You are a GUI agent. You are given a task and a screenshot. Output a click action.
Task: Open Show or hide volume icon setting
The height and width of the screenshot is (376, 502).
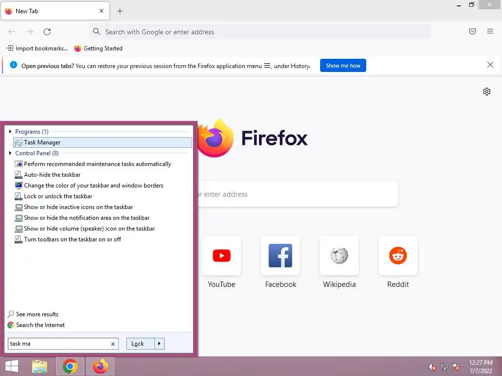click(85, 229)
